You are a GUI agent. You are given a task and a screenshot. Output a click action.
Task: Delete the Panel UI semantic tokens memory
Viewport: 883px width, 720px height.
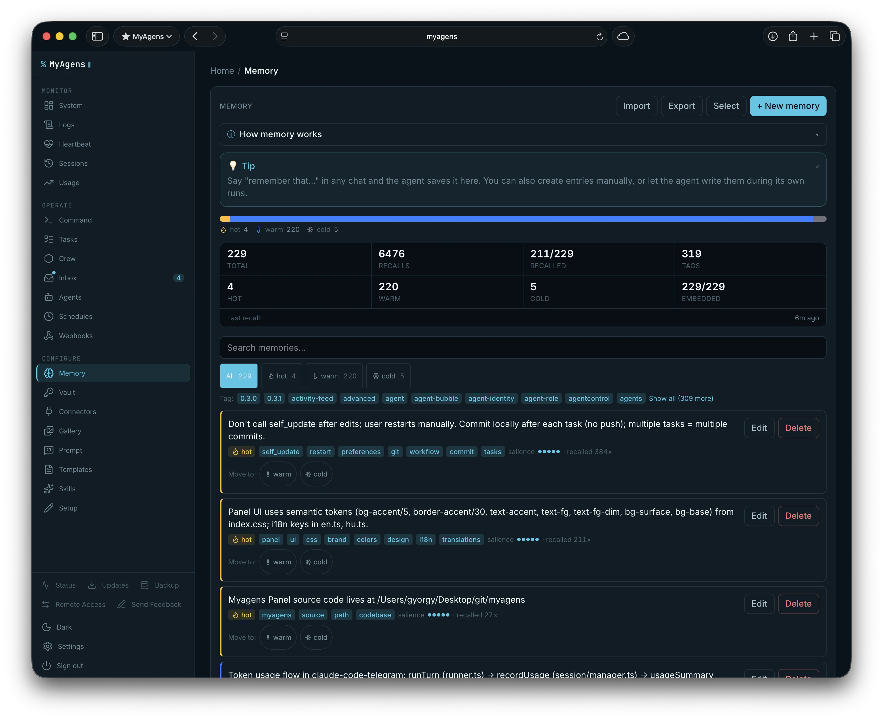pos(798,516)
